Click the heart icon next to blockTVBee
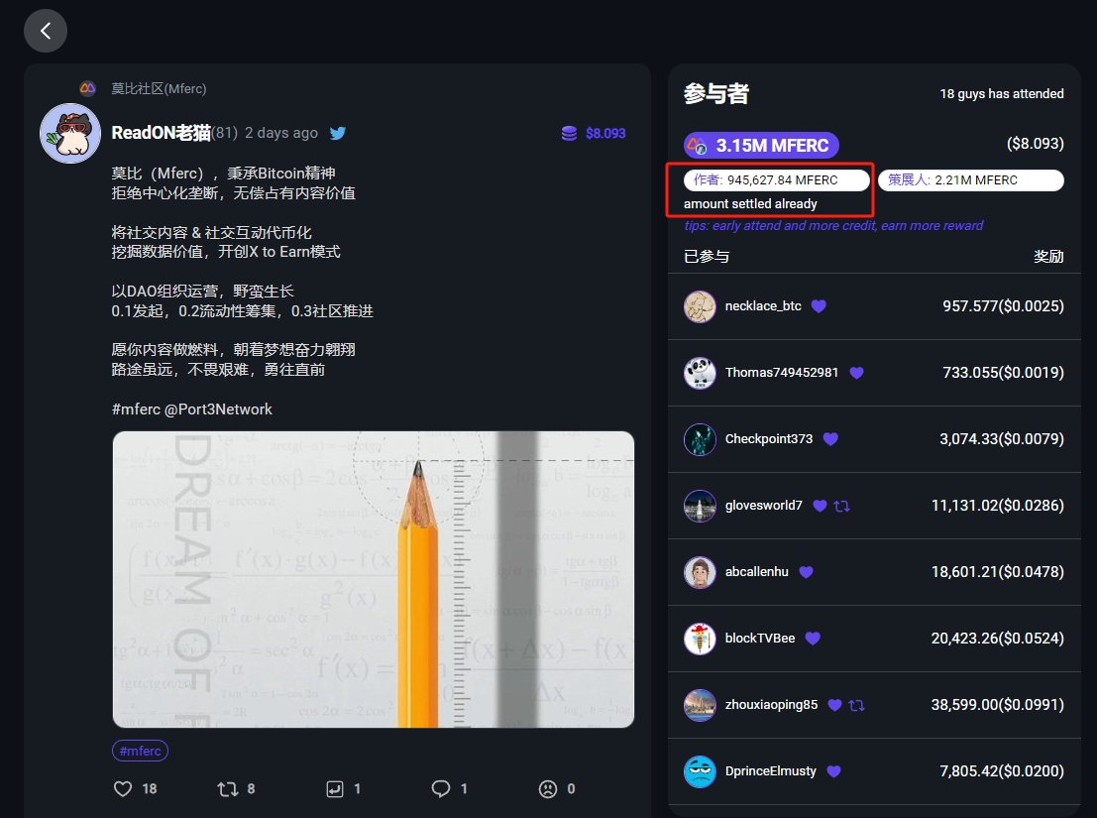The image size is (1097, 818). point(813,639)
